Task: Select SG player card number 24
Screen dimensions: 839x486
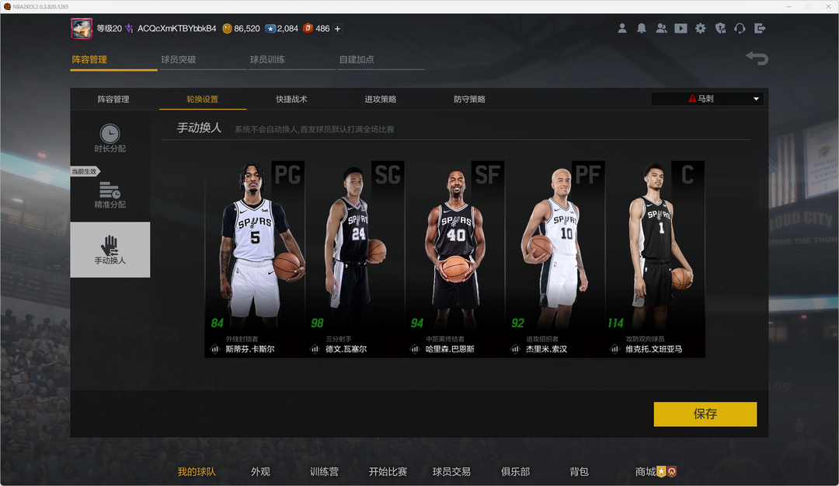Action: 355,259
